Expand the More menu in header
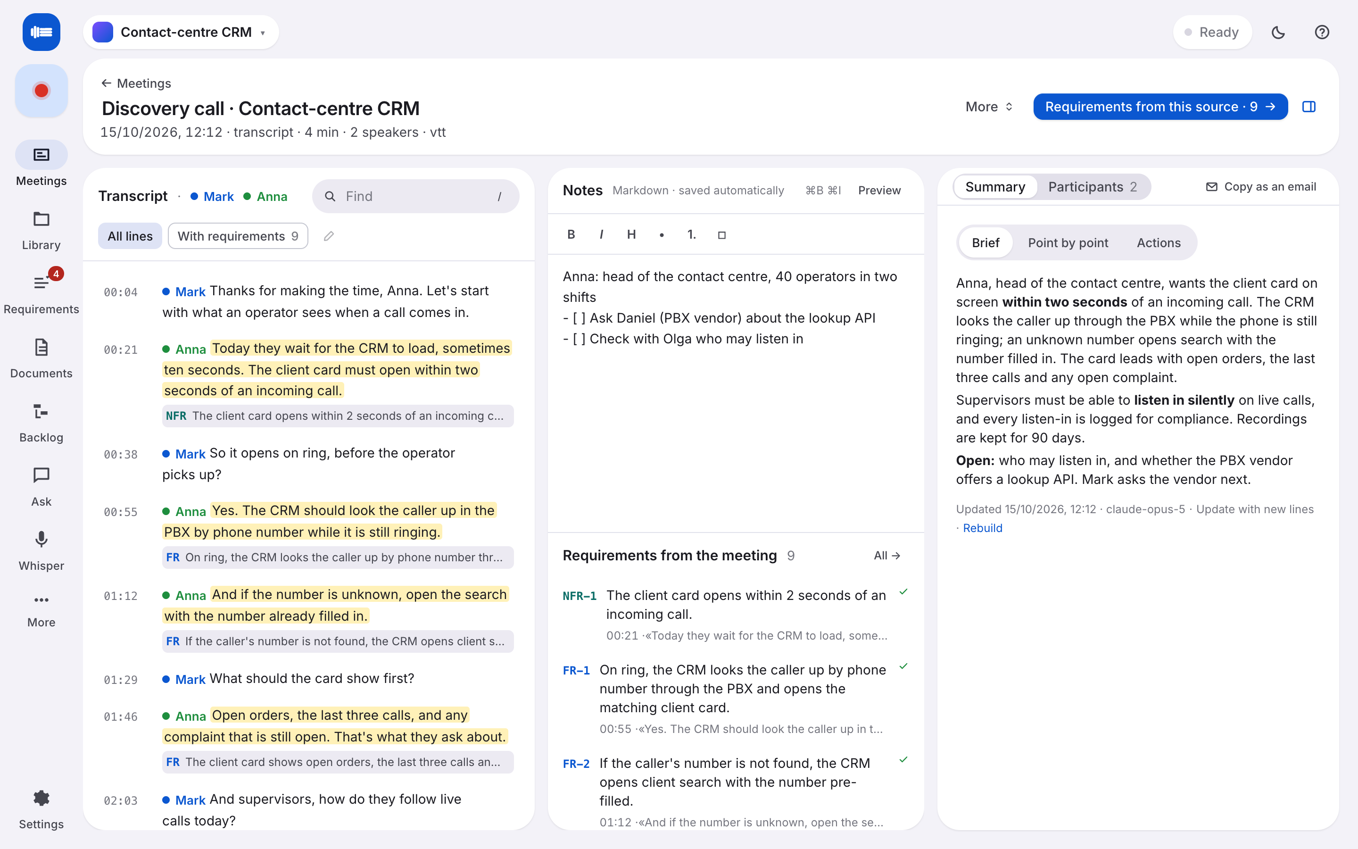This screenshot has width=1358, height=849. [x=989, y=107]
